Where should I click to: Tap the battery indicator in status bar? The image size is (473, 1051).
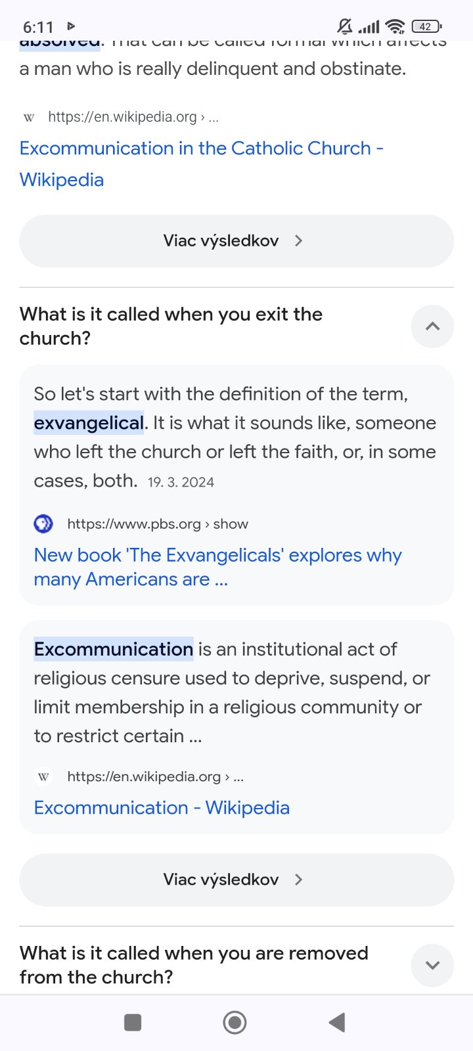coord(426,26)
